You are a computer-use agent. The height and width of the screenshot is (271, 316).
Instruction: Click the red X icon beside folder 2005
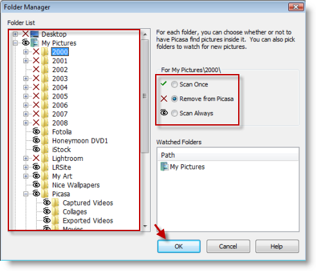[36, 96]
